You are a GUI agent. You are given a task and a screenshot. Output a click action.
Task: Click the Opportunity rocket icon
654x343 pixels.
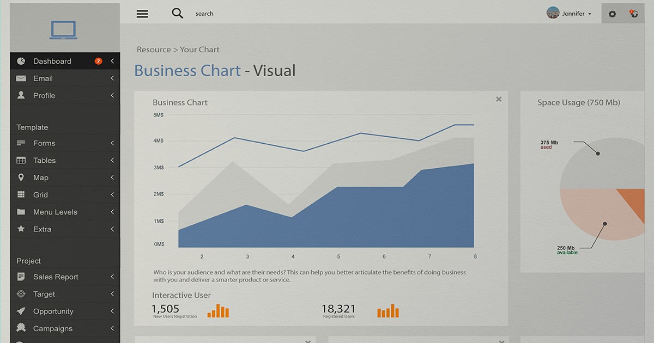[21, 311]
